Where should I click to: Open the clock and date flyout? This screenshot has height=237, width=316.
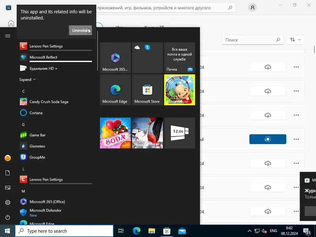(289, 231)
